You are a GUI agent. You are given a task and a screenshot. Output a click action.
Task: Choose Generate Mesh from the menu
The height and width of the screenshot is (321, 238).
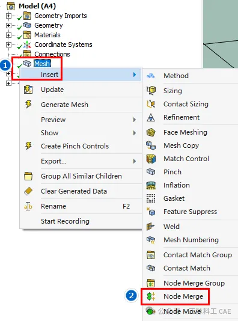[x=81, y=105]
